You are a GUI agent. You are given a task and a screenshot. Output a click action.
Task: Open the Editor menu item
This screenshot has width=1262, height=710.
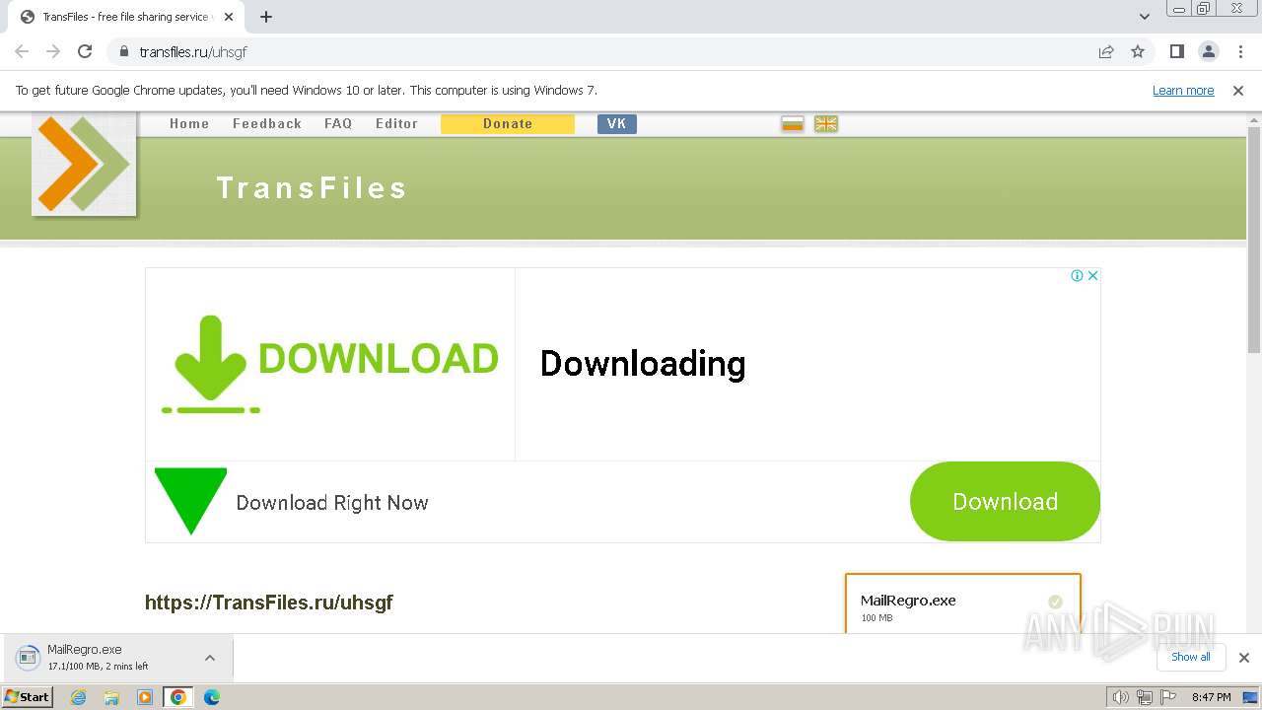396,123
